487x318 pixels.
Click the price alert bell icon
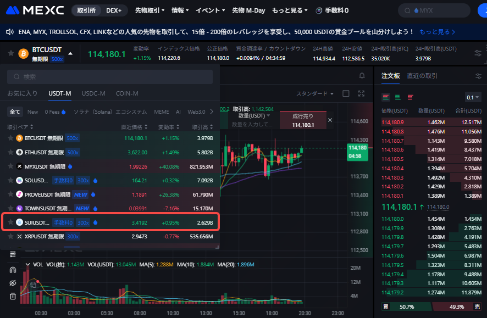[x=362, y=75]
